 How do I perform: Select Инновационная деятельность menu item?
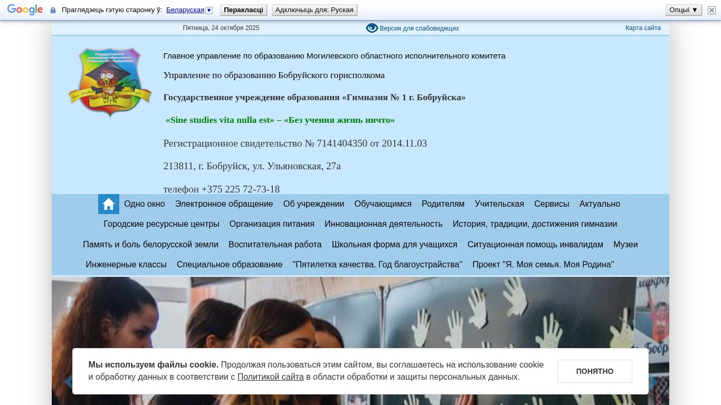click(384, 224)
